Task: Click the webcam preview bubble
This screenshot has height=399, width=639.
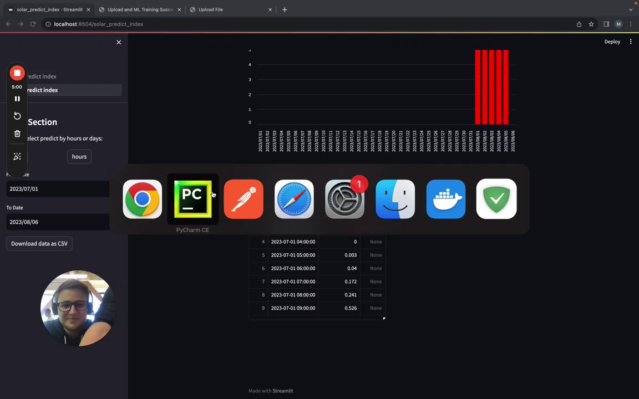Action: pyautogui.click(x=78, y=308)
